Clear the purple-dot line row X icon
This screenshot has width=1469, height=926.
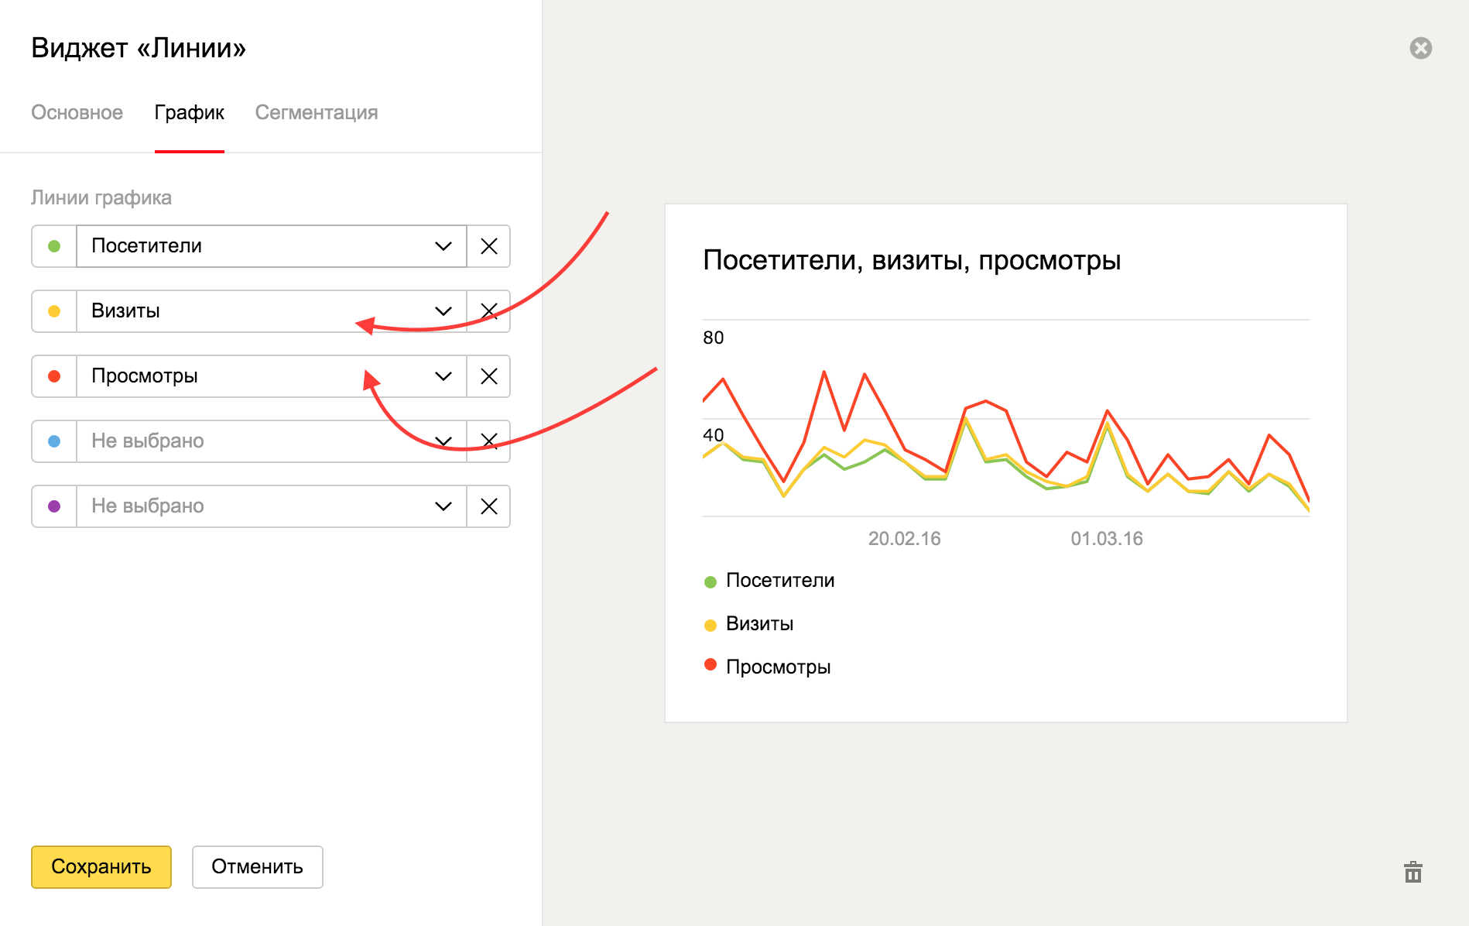pyautogui.click(x=488, y=506)
